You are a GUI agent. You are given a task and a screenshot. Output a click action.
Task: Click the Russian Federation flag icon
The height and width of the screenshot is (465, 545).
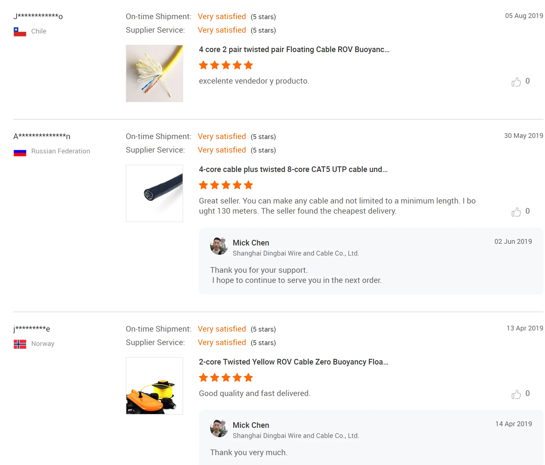click(x=20, y=153)
